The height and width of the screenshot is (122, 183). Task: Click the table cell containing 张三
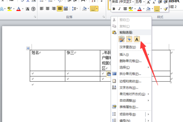tap(83, 60)
